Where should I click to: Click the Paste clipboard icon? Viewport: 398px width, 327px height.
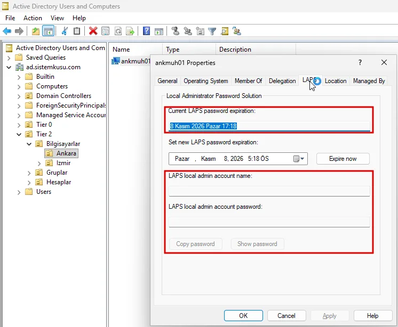click(x=77, y=31)
